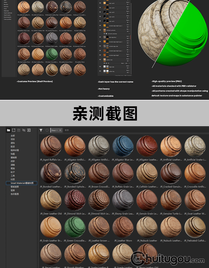Select the JR_Alligator Blue Leather material

pyautogui.click(x=123, y=146)
